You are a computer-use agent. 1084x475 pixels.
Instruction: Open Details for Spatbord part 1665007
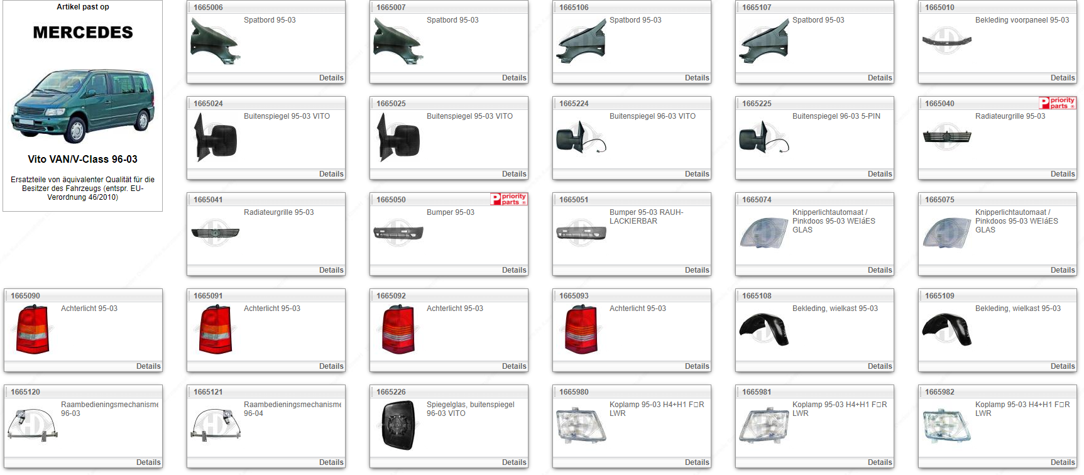point(513,78)
